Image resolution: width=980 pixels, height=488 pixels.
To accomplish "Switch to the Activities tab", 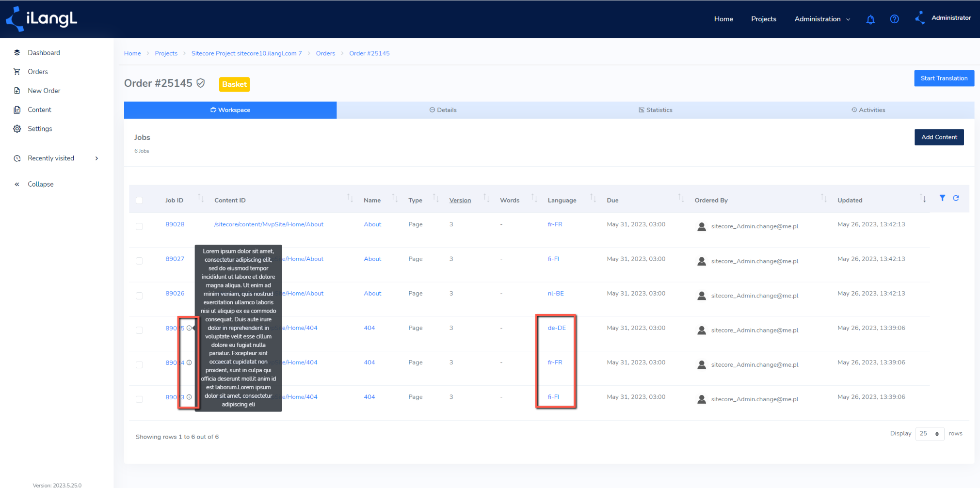I will click(x=868, y=110).
